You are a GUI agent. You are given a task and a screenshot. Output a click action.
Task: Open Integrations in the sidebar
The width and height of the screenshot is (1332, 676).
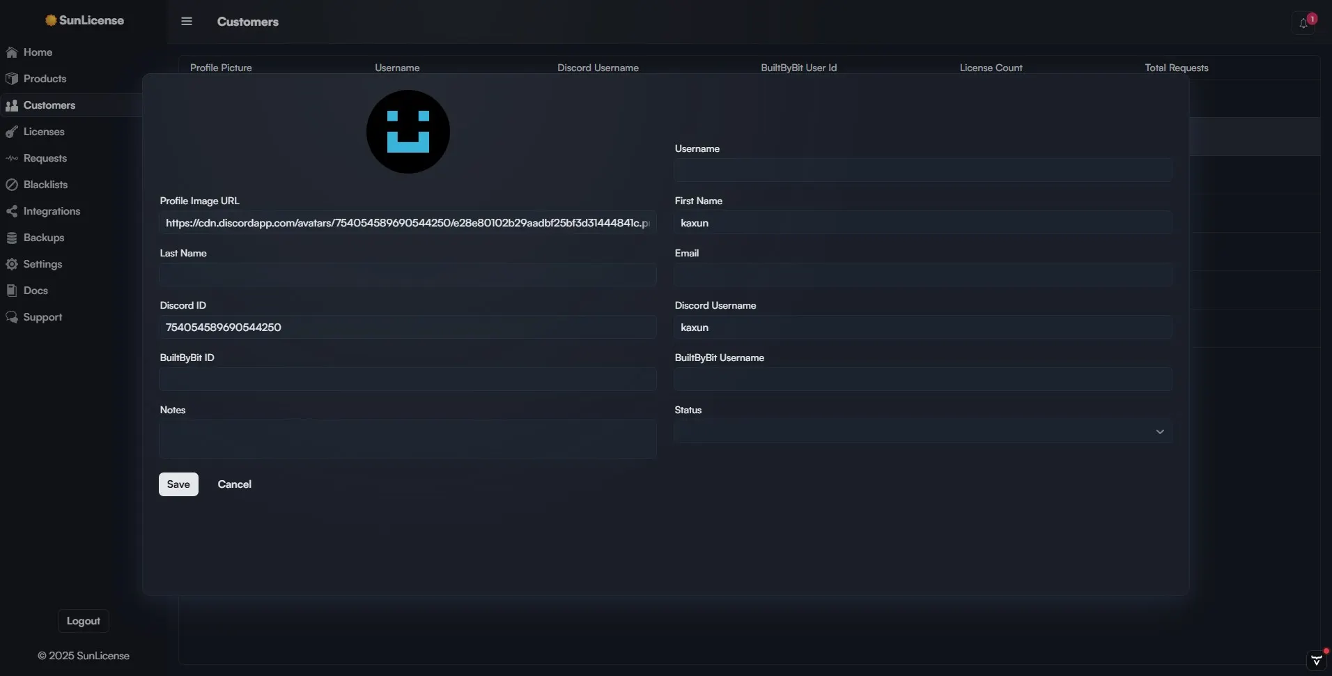[52, 211]
